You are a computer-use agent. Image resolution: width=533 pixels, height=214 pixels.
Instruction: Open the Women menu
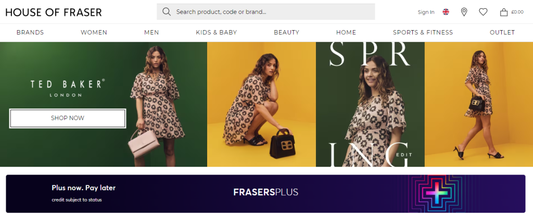pos(94,33)
